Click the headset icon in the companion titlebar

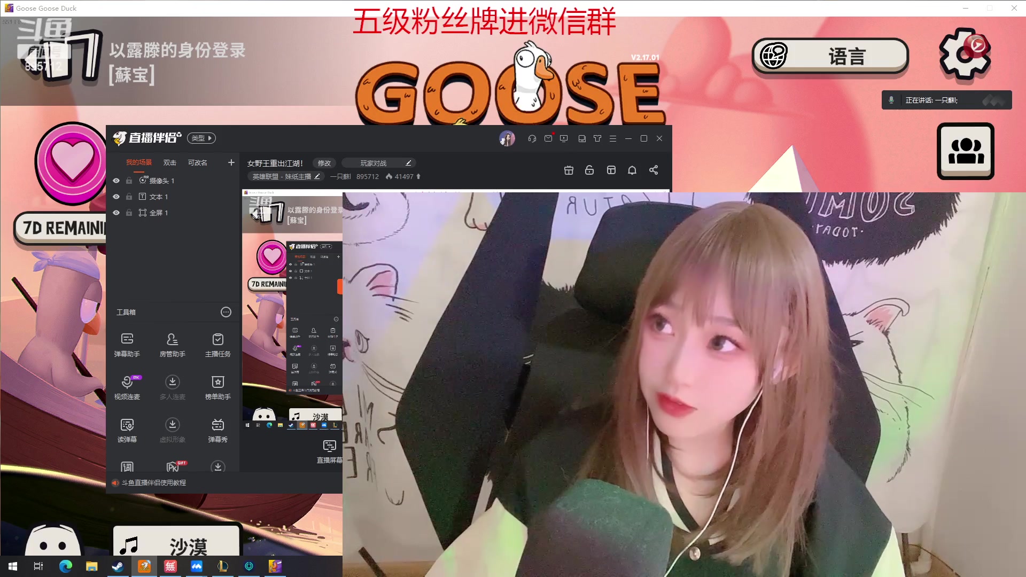point(532,138)
